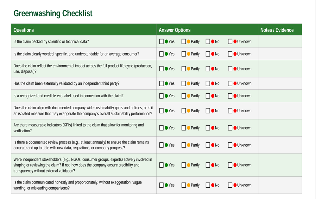The height and width of the screenshot is (199, 316).
Task: Check Partly for clearly worded claim question
Action: (x=184, y=54)
